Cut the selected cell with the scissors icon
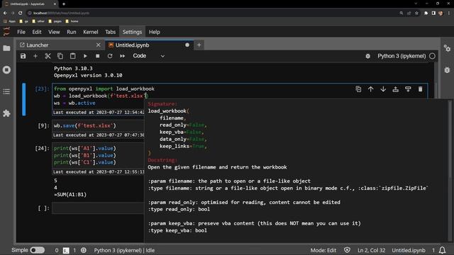Screen dimensions: 454x255 pos(48,56)
